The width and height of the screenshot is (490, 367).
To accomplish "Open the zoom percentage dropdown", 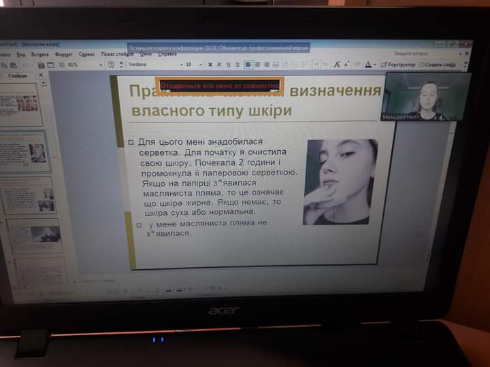I will point(101,65).
